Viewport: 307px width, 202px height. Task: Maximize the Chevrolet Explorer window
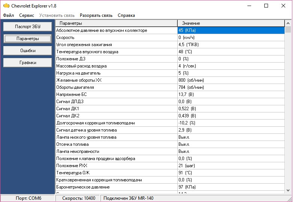(266, 6)
